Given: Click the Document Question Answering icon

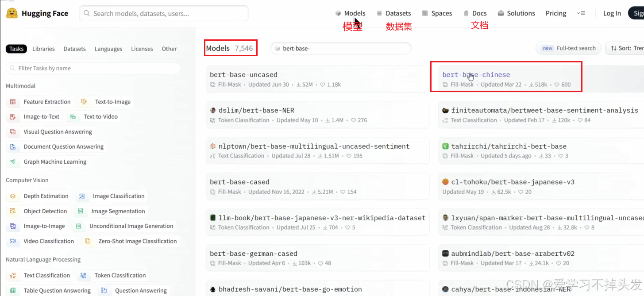Looking at the screenshot, I should pyautogui.click(x=13, y=147).
